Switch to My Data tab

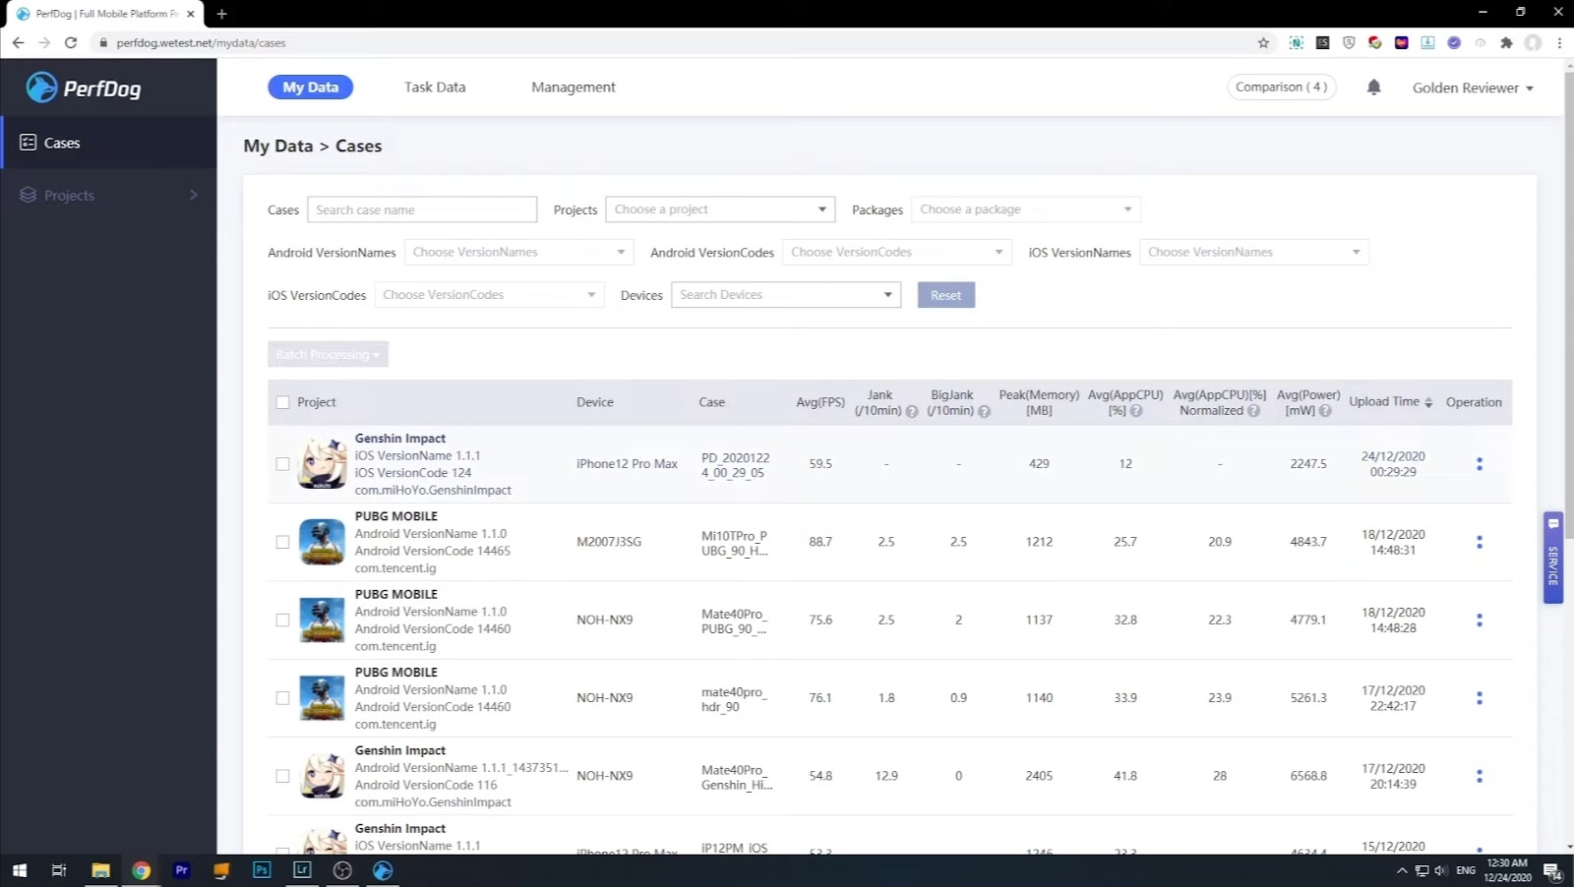click(x=311, y=88)
